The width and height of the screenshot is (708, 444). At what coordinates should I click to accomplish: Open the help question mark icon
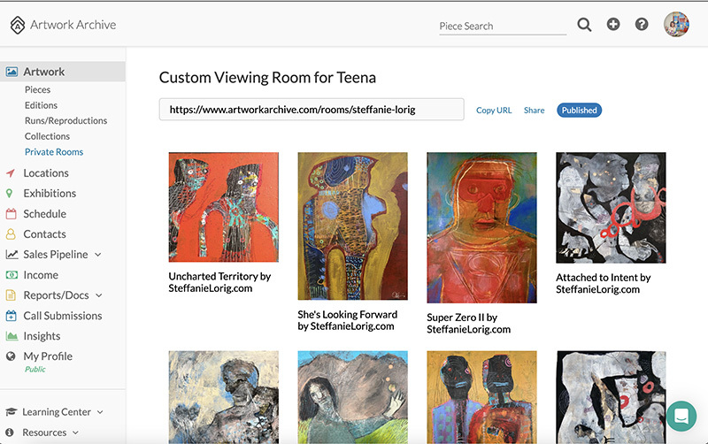click(x=642, y=25)
